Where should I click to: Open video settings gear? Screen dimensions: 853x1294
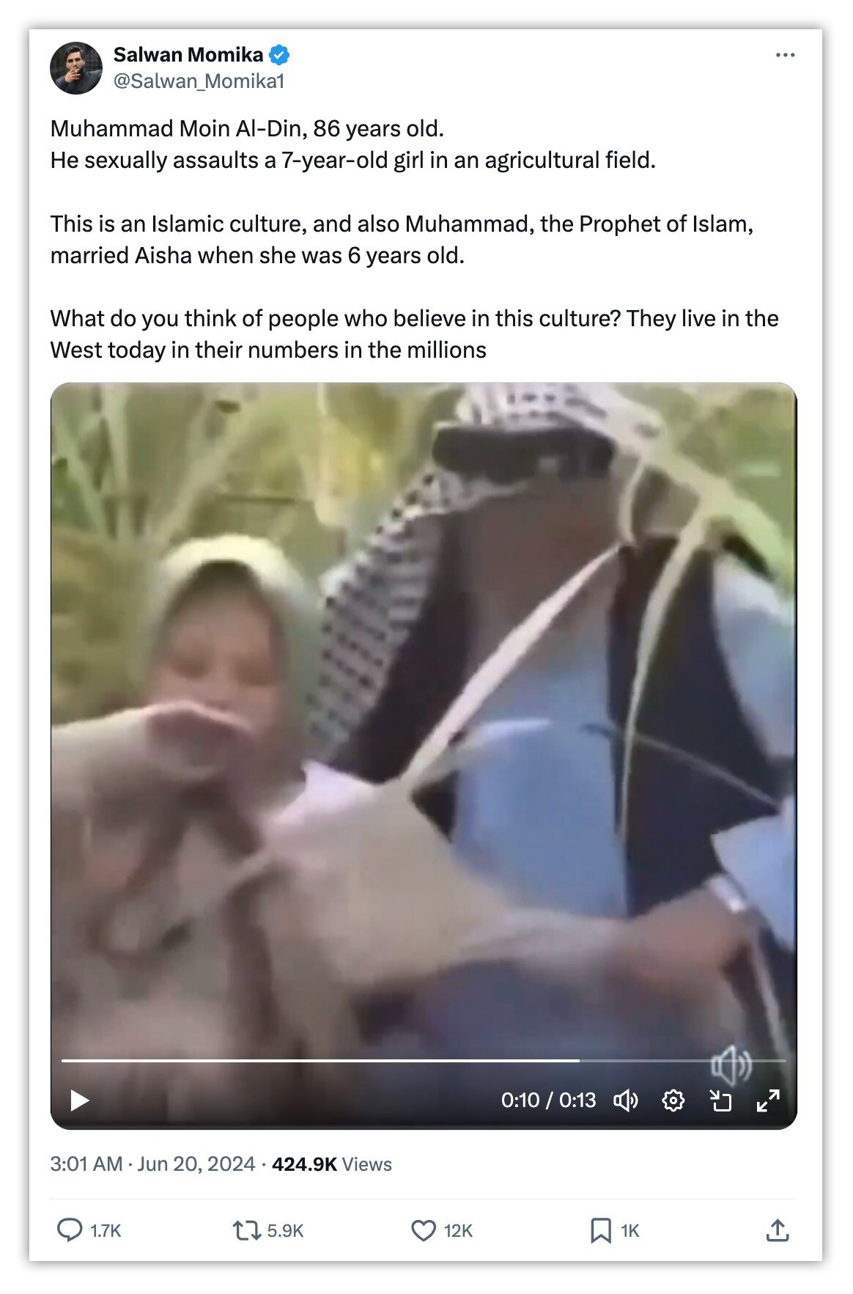[x=673, y=1100]
